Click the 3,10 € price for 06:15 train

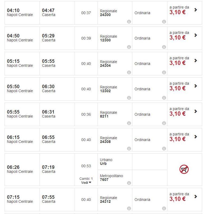coord(178,139)
